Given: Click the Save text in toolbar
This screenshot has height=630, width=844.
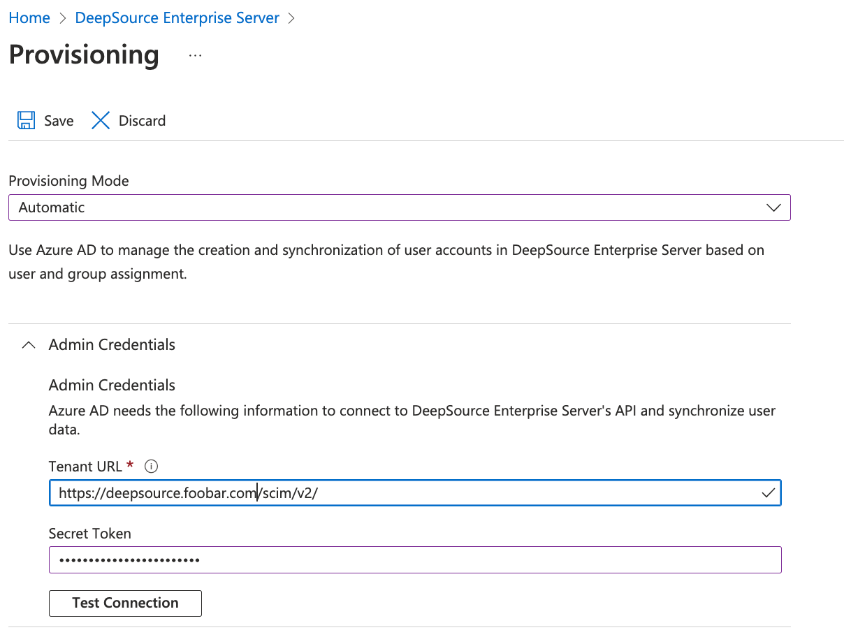Looking at the screenshot, I should [x=59, y=121].
